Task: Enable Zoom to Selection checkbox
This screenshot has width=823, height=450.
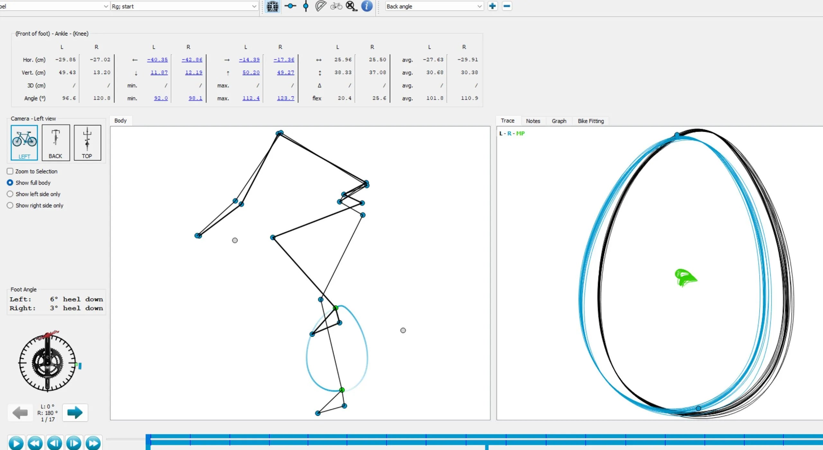Action: coord(10,171)
